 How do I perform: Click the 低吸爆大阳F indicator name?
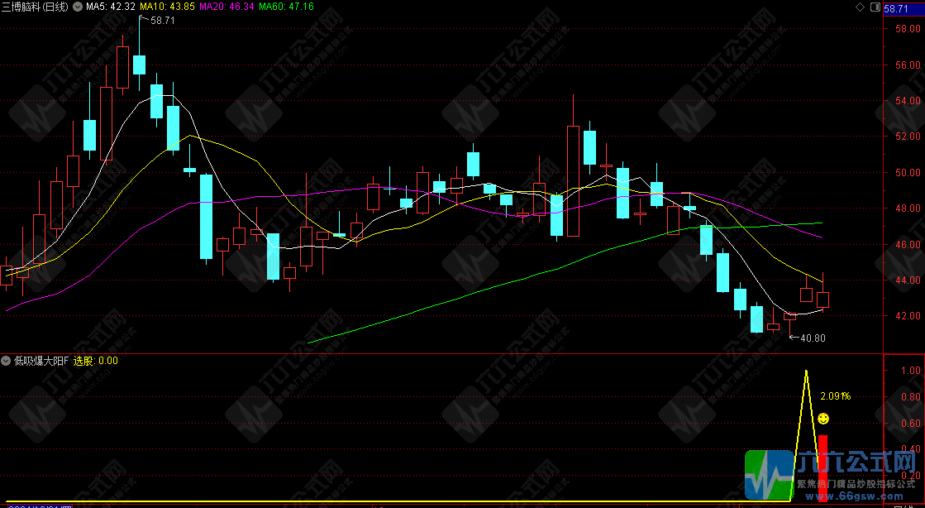[x=41, y=361]
